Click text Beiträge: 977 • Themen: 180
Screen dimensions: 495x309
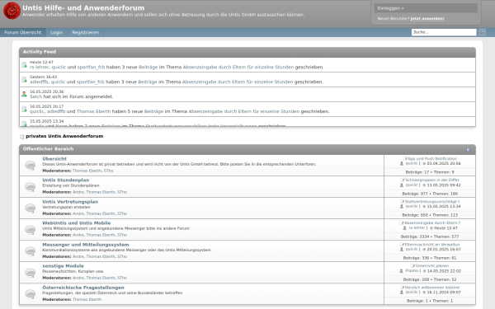coord(430,194)
